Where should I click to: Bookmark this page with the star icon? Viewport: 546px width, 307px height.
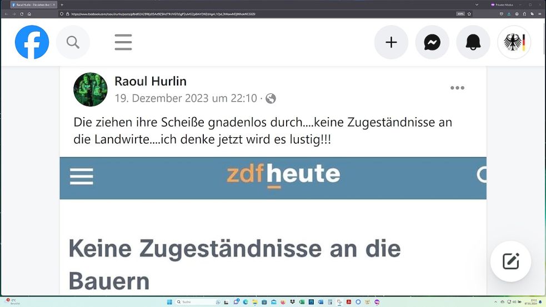[469, 14]
